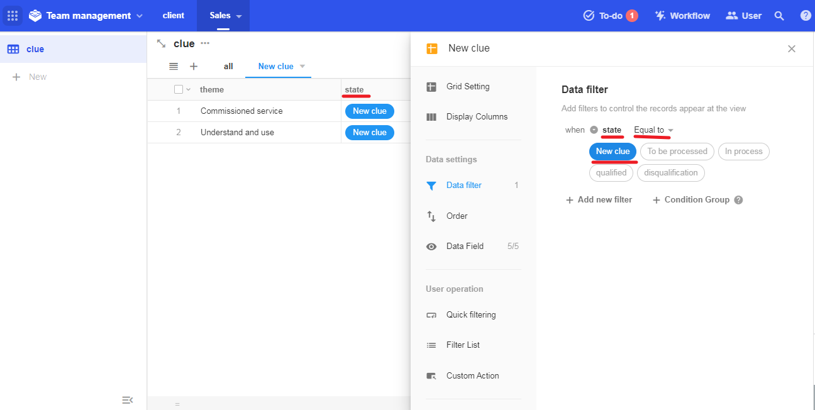The image size is (815, 410).
Task: Open the view list hamburger icon
Action: click(x=174, y=66)
